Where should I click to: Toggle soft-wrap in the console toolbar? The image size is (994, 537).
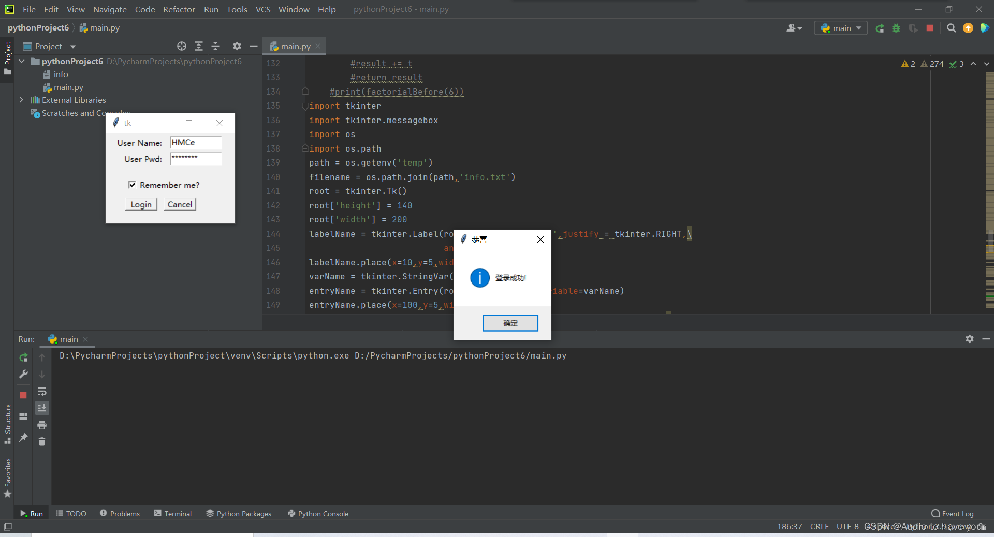(x=42, y=392)
